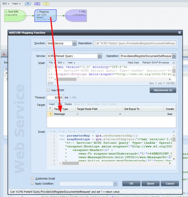
Task: Click the SOAP editor horizontal scrollbar thumb
Action: pos(67,79)
